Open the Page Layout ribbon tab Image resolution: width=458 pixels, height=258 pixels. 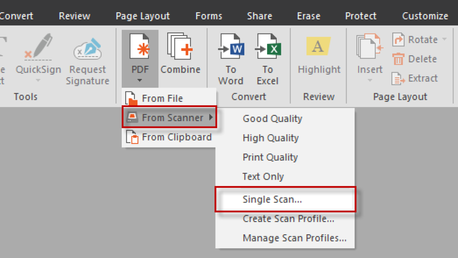[x=142, y=16]
